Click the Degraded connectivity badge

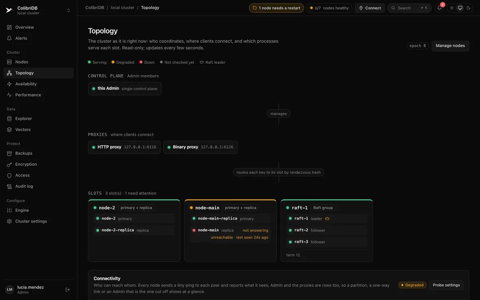(x=412, y=285)
